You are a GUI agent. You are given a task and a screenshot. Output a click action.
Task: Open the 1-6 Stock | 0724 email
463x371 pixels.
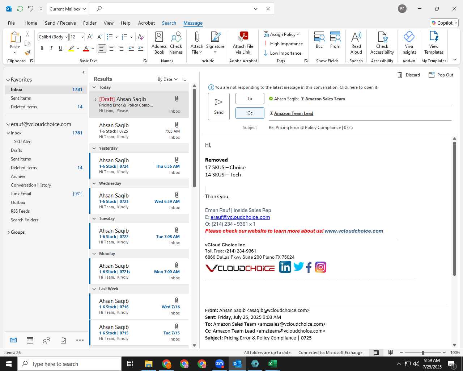[x=139, y=166]
